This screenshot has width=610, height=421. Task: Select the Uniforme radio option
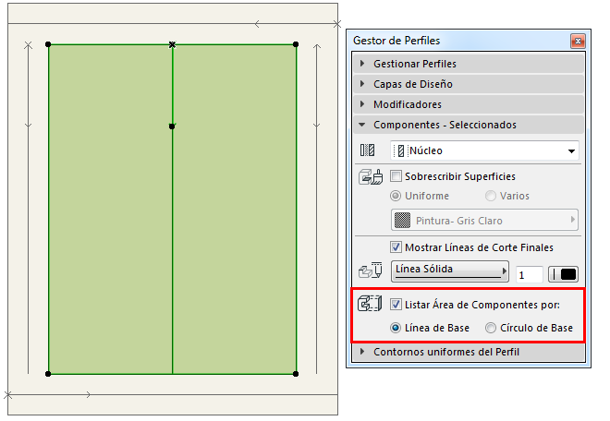[396, 196]
